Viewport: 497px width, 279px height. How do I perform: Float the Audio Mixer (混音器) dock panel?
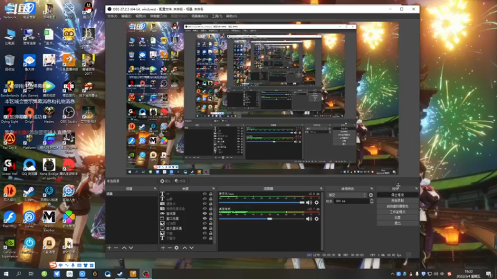[x=321, y=188]
